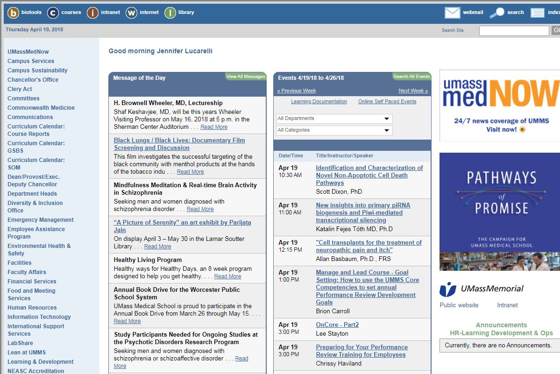Click the biotools 'b' circle icon
This screenshot has height=374, width=560.
tap(13, 13)
